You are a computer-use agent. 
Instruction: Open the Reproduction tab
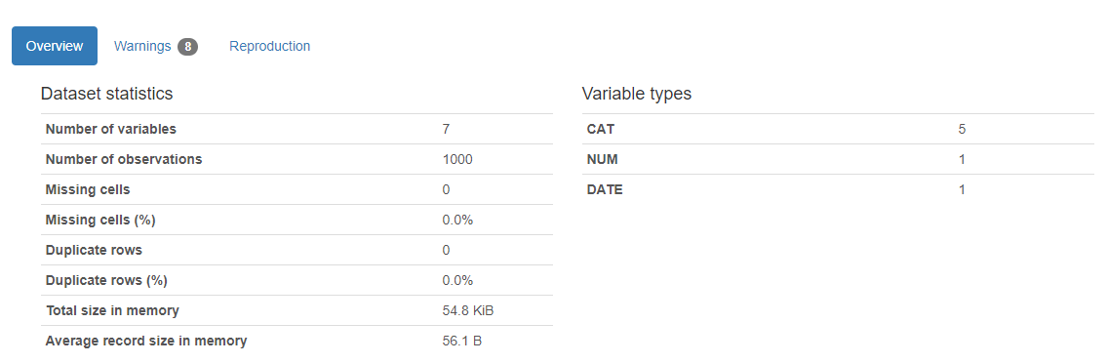coord(269,46)
